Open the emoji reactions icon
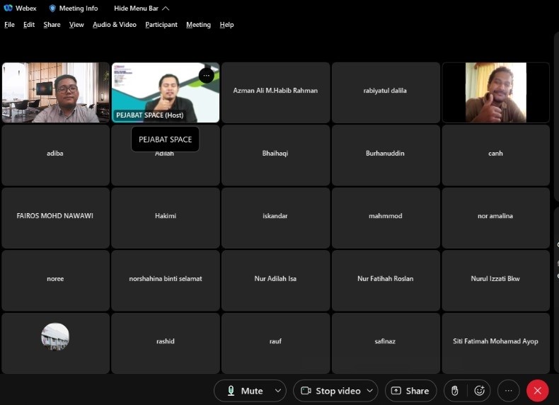Screen dimensions: 559x405 479,391
